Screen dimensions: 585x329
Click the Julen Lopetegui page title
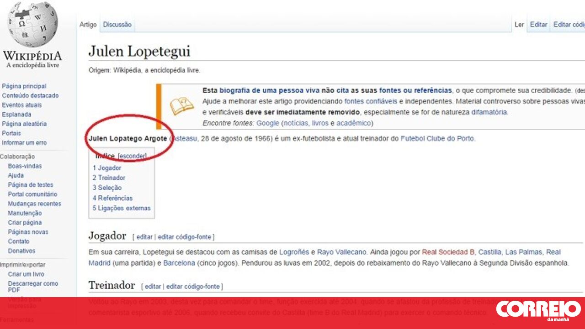tap(139, 51)
